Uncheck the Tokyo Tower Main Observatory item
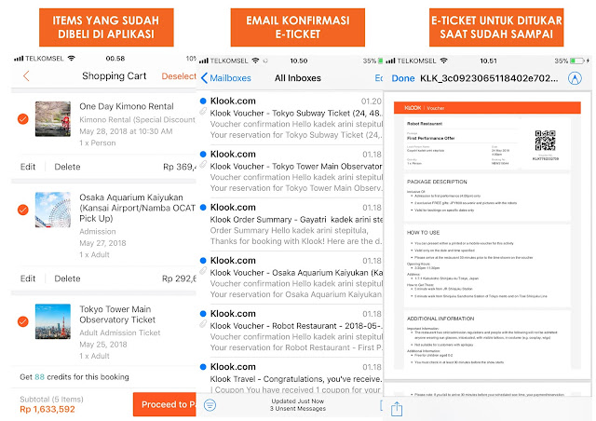 coord(23,321)
